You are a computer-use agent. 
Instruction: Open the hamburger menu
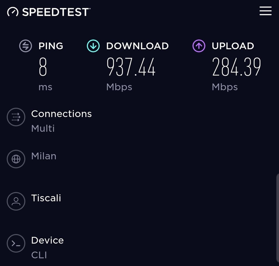pos(265,11)
